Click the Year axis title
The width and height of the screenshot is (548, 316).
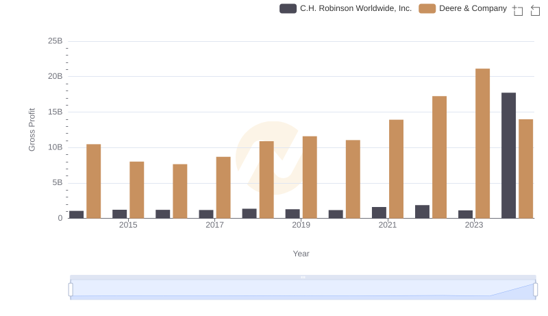(301, 254)
